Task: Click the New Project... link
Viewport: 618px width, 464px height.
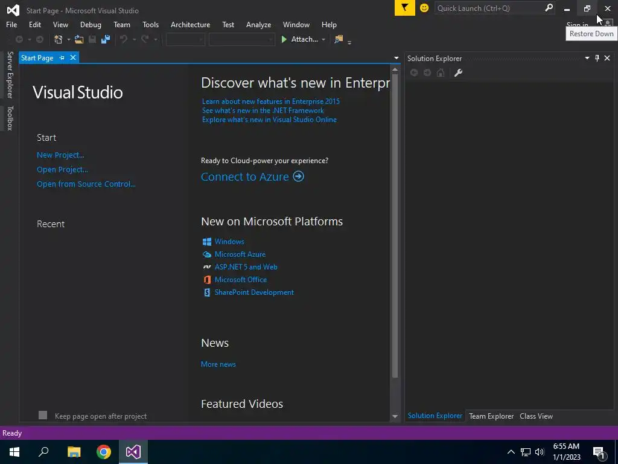Action: [x=60, y=155]
